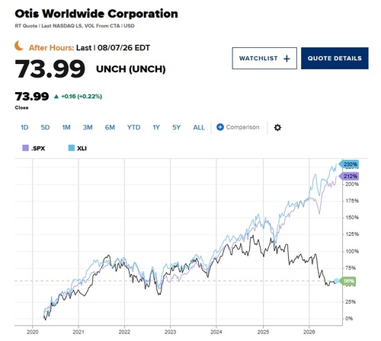Switch chart range to 5D
Image resolution: width=381 pixels, height=341 pixels.
pyautogui.click(x=45, y=127)
